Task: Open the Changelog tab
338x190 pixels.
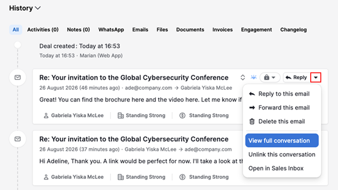Action: [294, 30]
